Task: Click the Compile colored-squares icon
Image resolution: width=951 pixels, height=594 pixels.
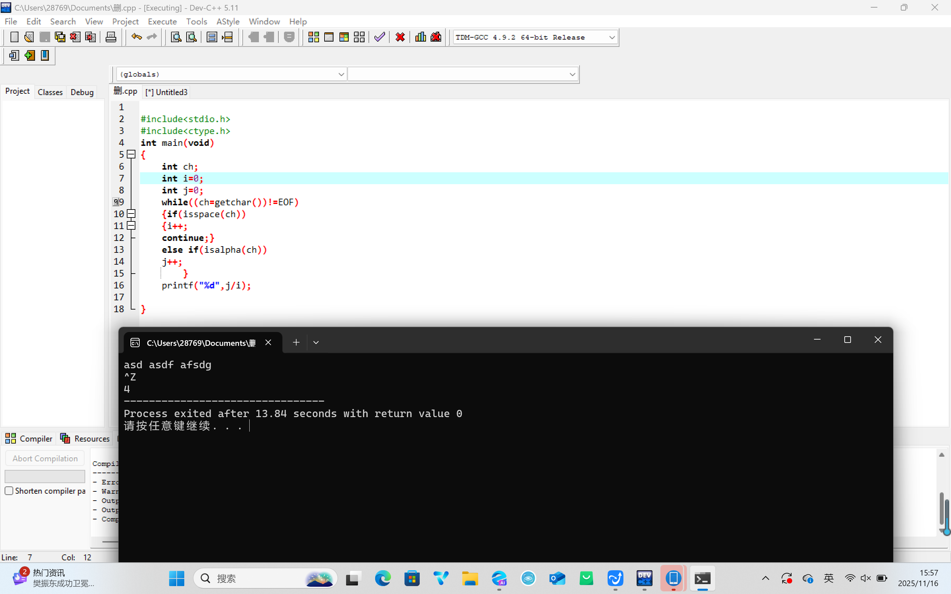Action: (313, 37)
